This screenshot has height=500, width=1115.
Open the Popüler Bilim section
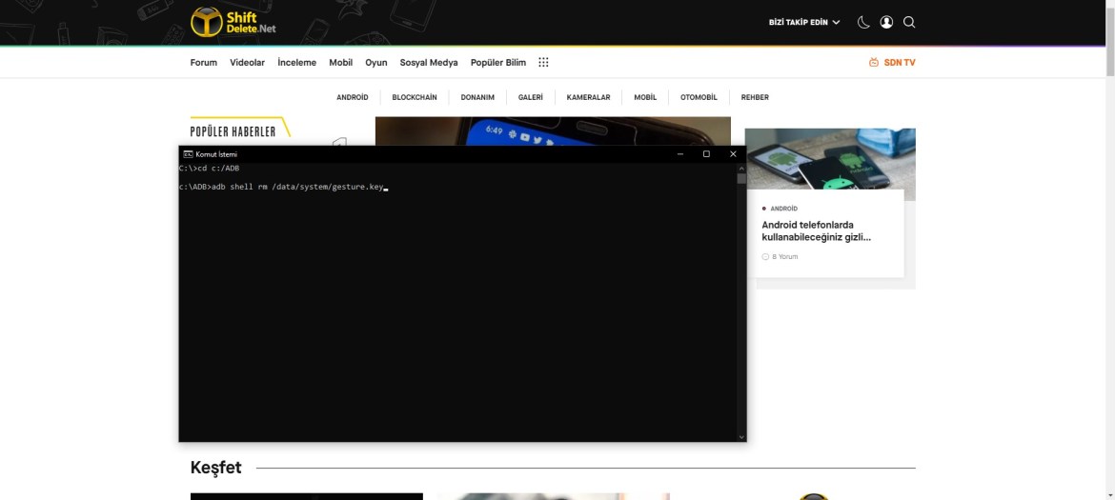pos(497,63)
